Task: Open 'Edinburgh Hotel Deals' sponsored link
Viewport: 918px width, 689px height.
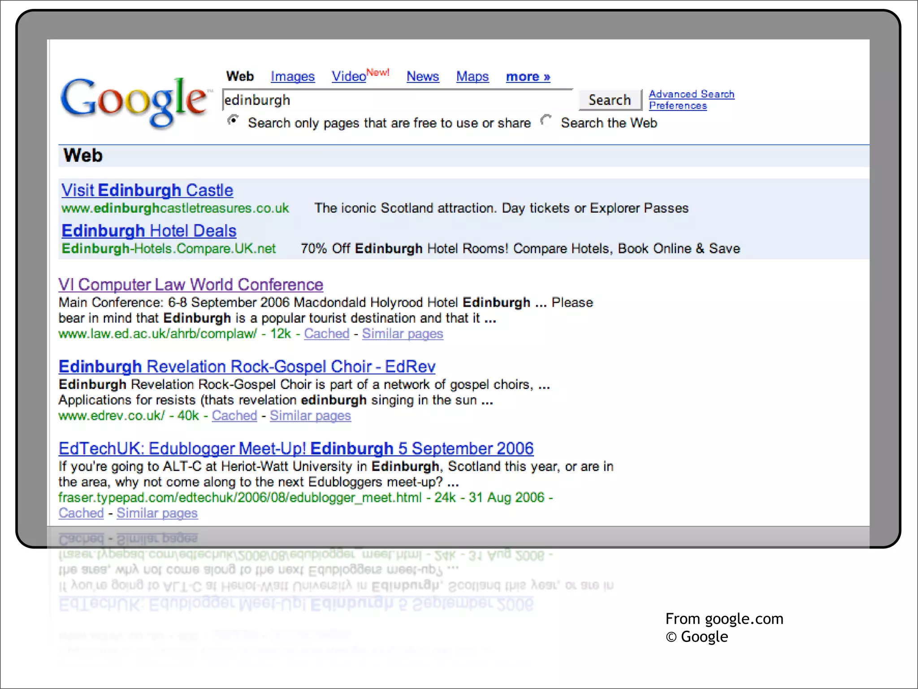Action: tap(149, 231)
